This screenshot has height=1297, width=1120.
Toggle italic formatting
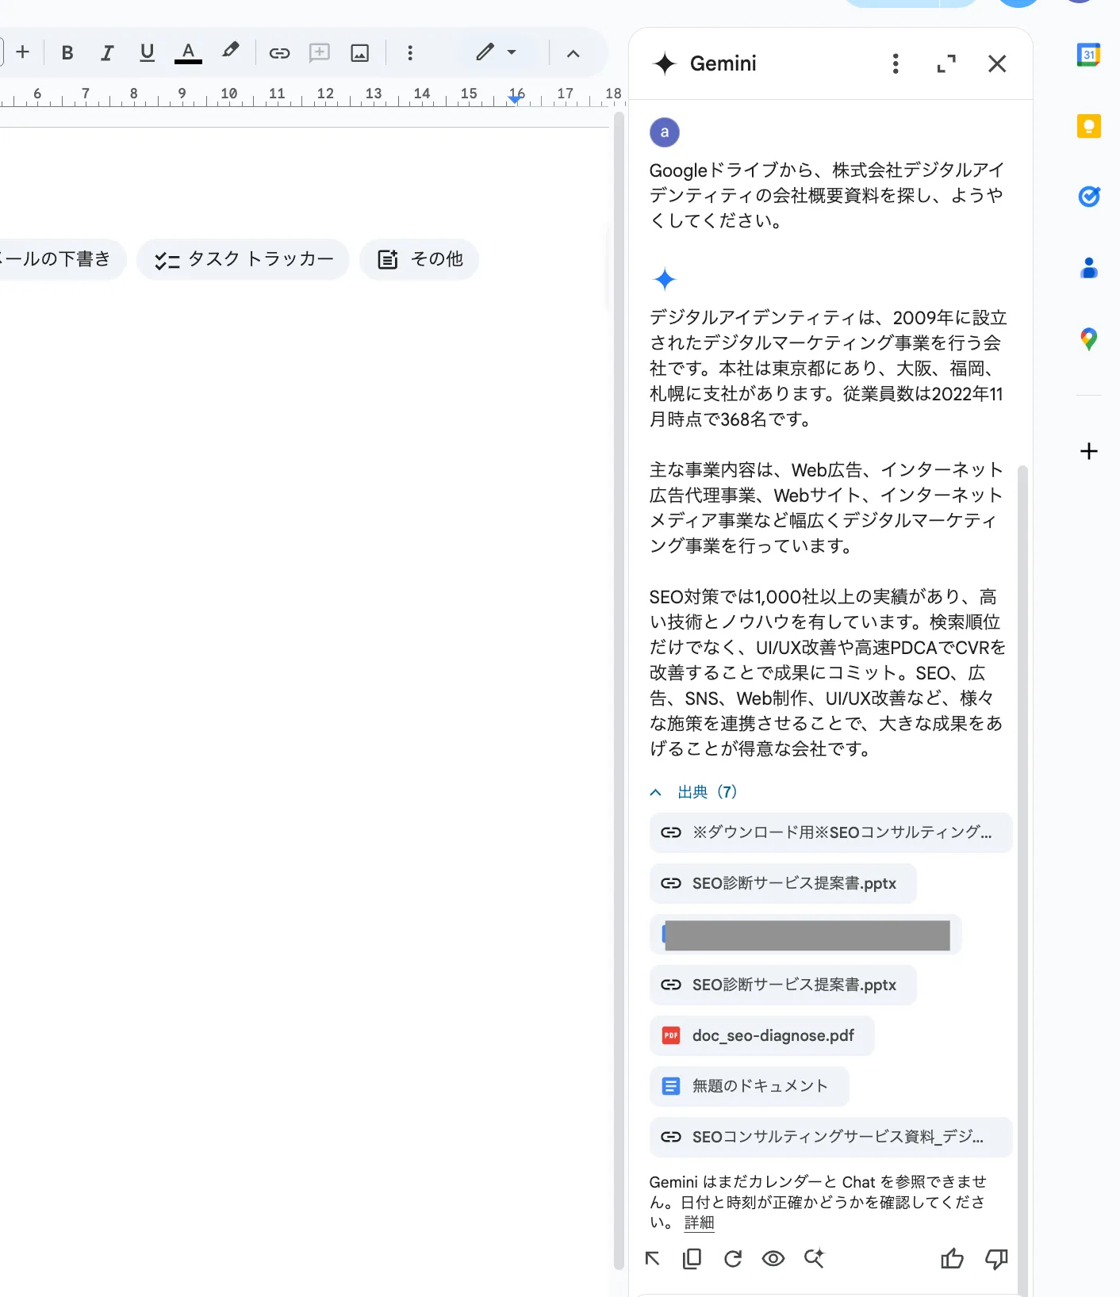107,53
